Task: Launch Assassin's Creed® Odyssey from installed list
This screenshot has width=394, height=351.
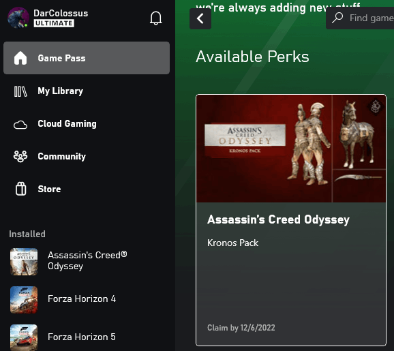Action: tap(87, 260)
